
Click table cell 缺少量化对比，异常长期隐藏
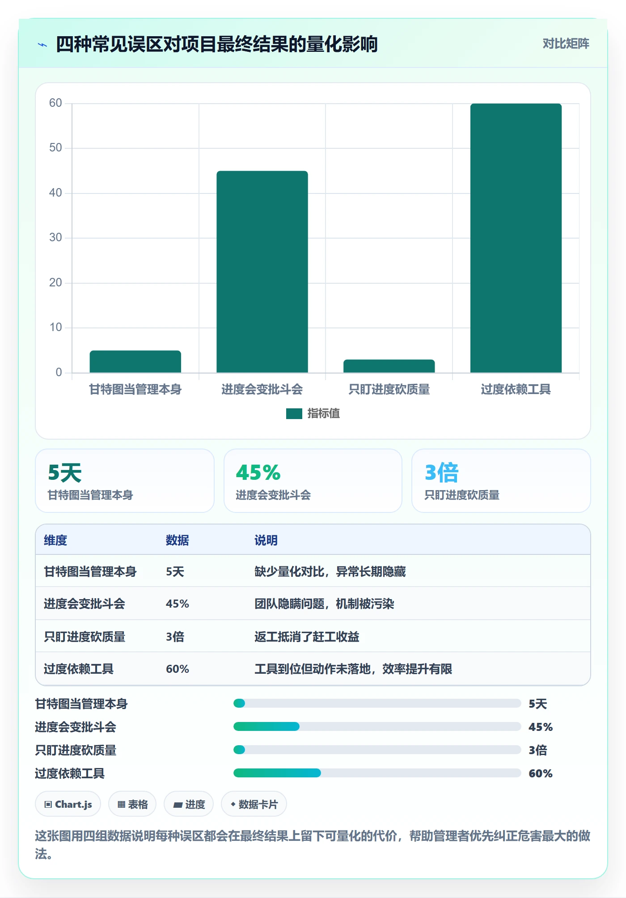click(x=330, y=572)
